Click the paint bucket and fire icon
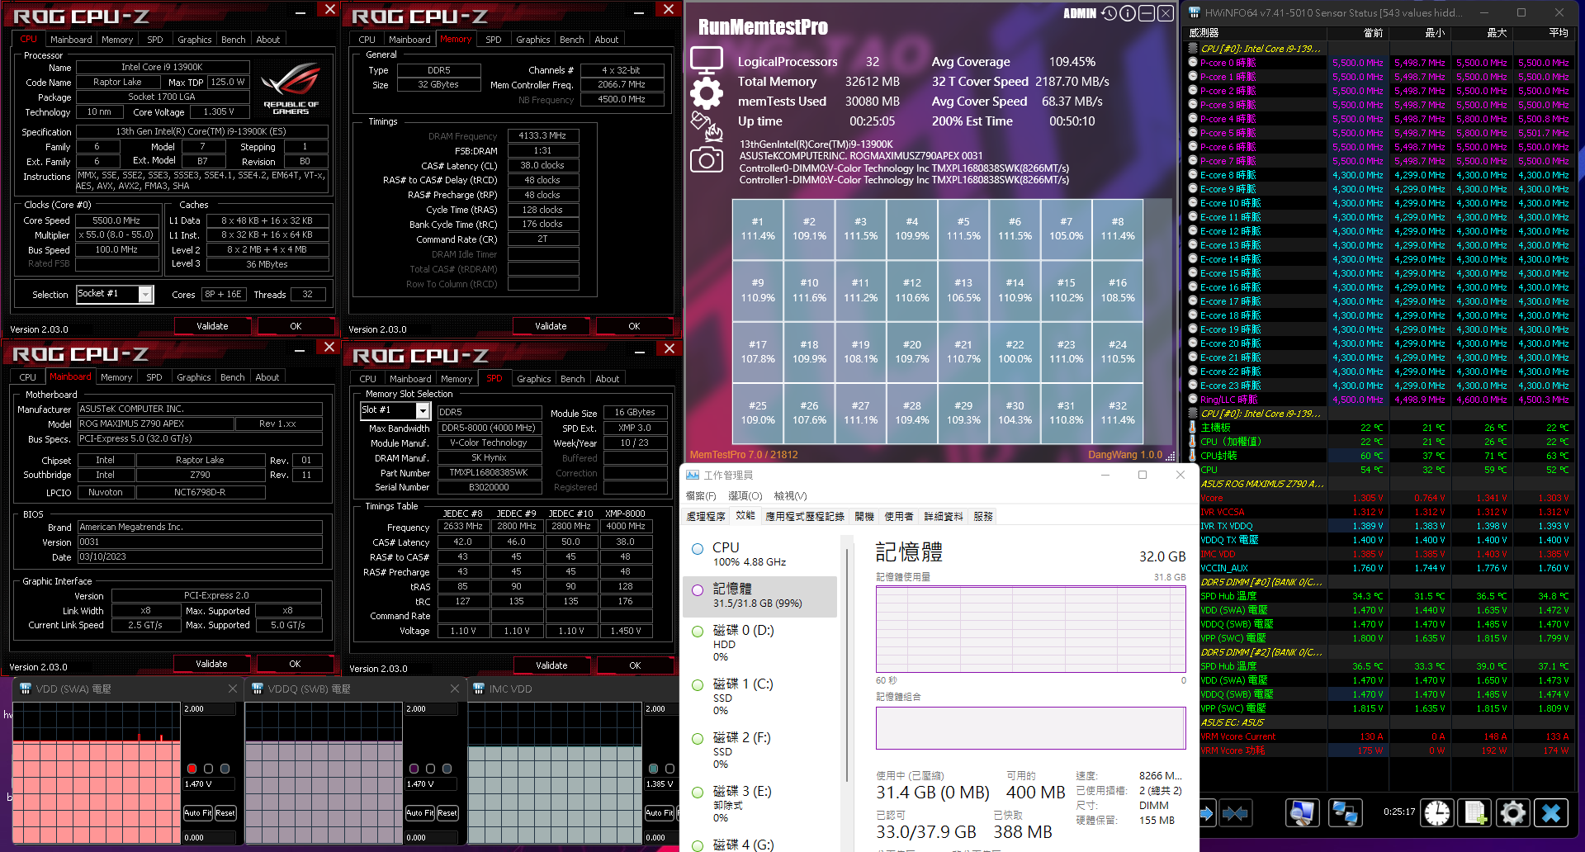Viewport: 1585px width, 852px height. pos(707,126)
